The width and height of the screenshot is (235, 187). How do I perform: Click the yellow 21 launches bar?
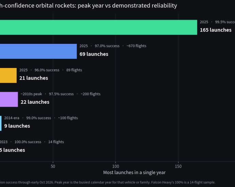point(8,75)
